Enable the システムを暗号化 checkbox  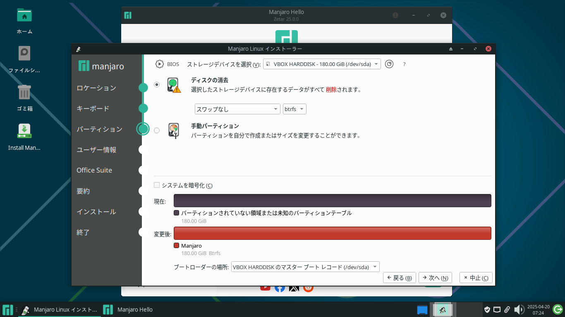(x=157, y=185)
